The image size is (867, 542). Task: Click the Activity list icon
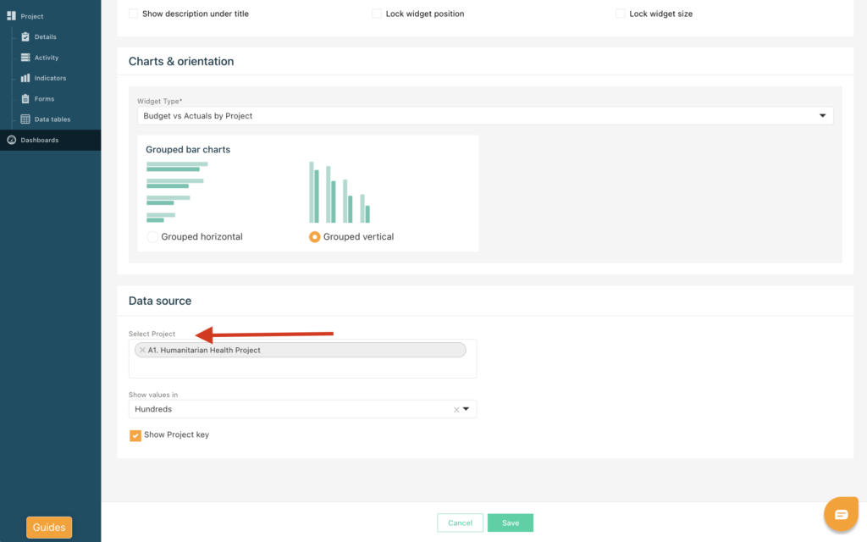tap(25, 58)
